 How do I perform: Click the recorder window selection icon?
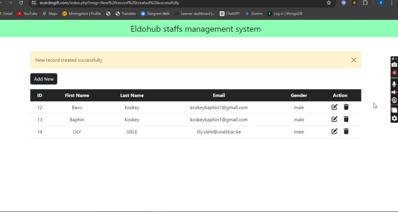pos(394,110)
